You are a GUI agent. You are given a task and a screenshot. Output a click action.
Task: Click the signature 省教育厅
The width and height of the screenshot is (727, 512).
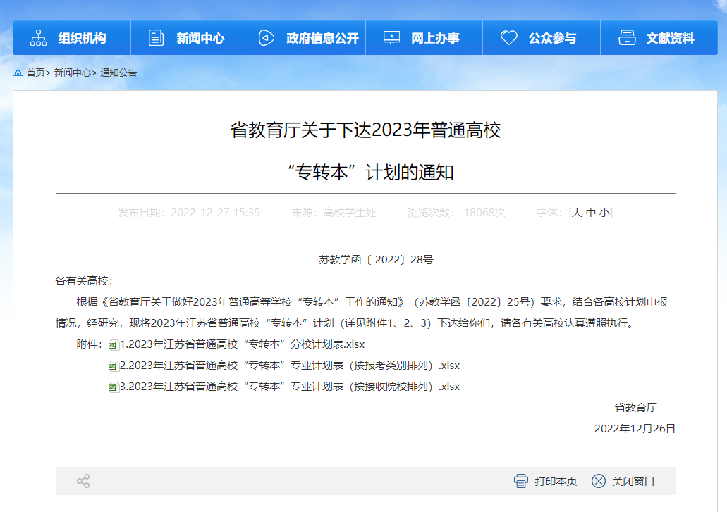[635, 407]
